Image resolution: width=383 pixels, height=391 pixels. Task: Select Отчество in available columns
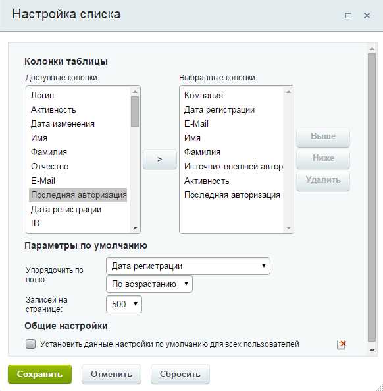[x=78, y=166]
